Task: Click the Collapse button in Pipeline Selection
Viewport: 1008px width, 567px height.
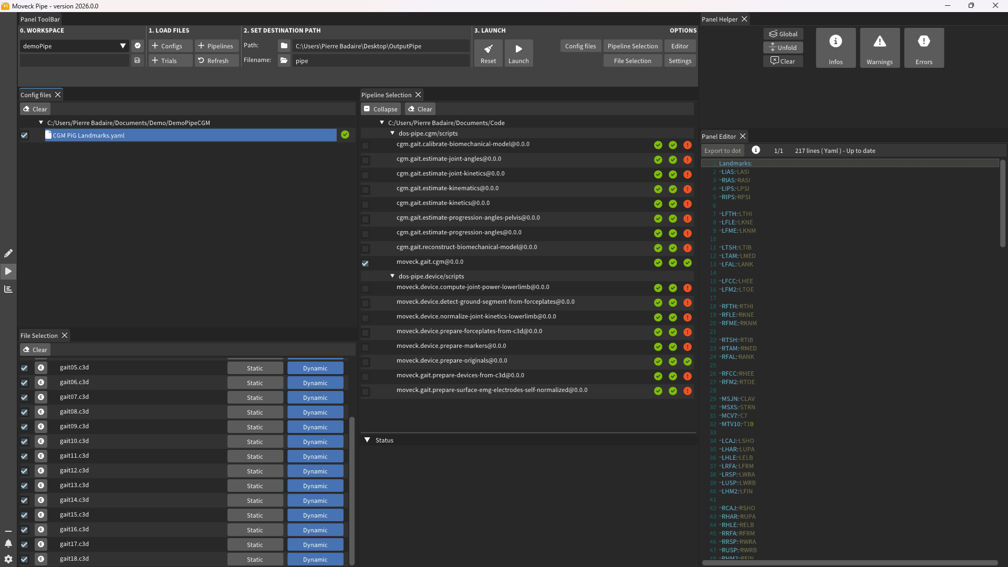Action: pyautogui.click(x=381, y=109)
